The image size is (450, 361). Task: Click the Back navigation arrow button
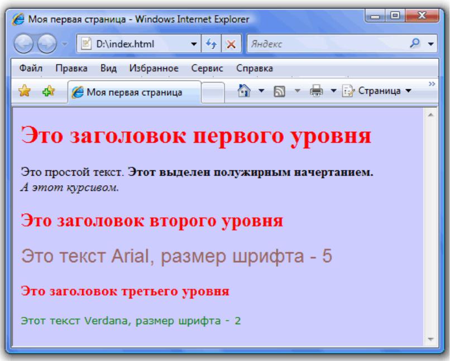pos(23,44)
